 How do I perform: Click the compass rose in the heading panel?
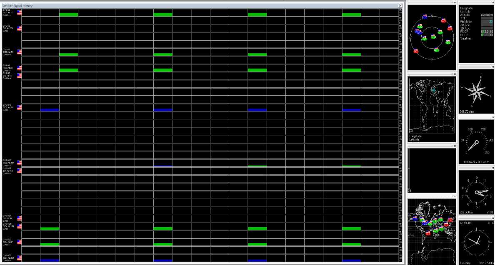point(476,92)
